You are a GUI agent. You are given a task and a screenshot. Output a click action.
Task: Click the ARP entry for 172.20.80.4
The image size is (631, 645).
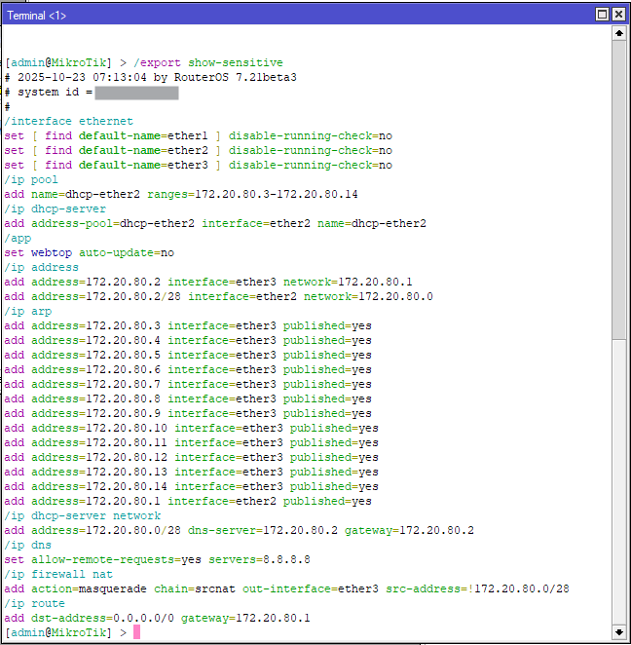pyautogui.click(x=188, y=341)
